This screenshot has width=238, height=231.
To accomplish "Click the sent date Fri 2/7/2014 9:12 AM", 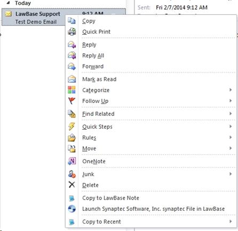I will 181,7.
